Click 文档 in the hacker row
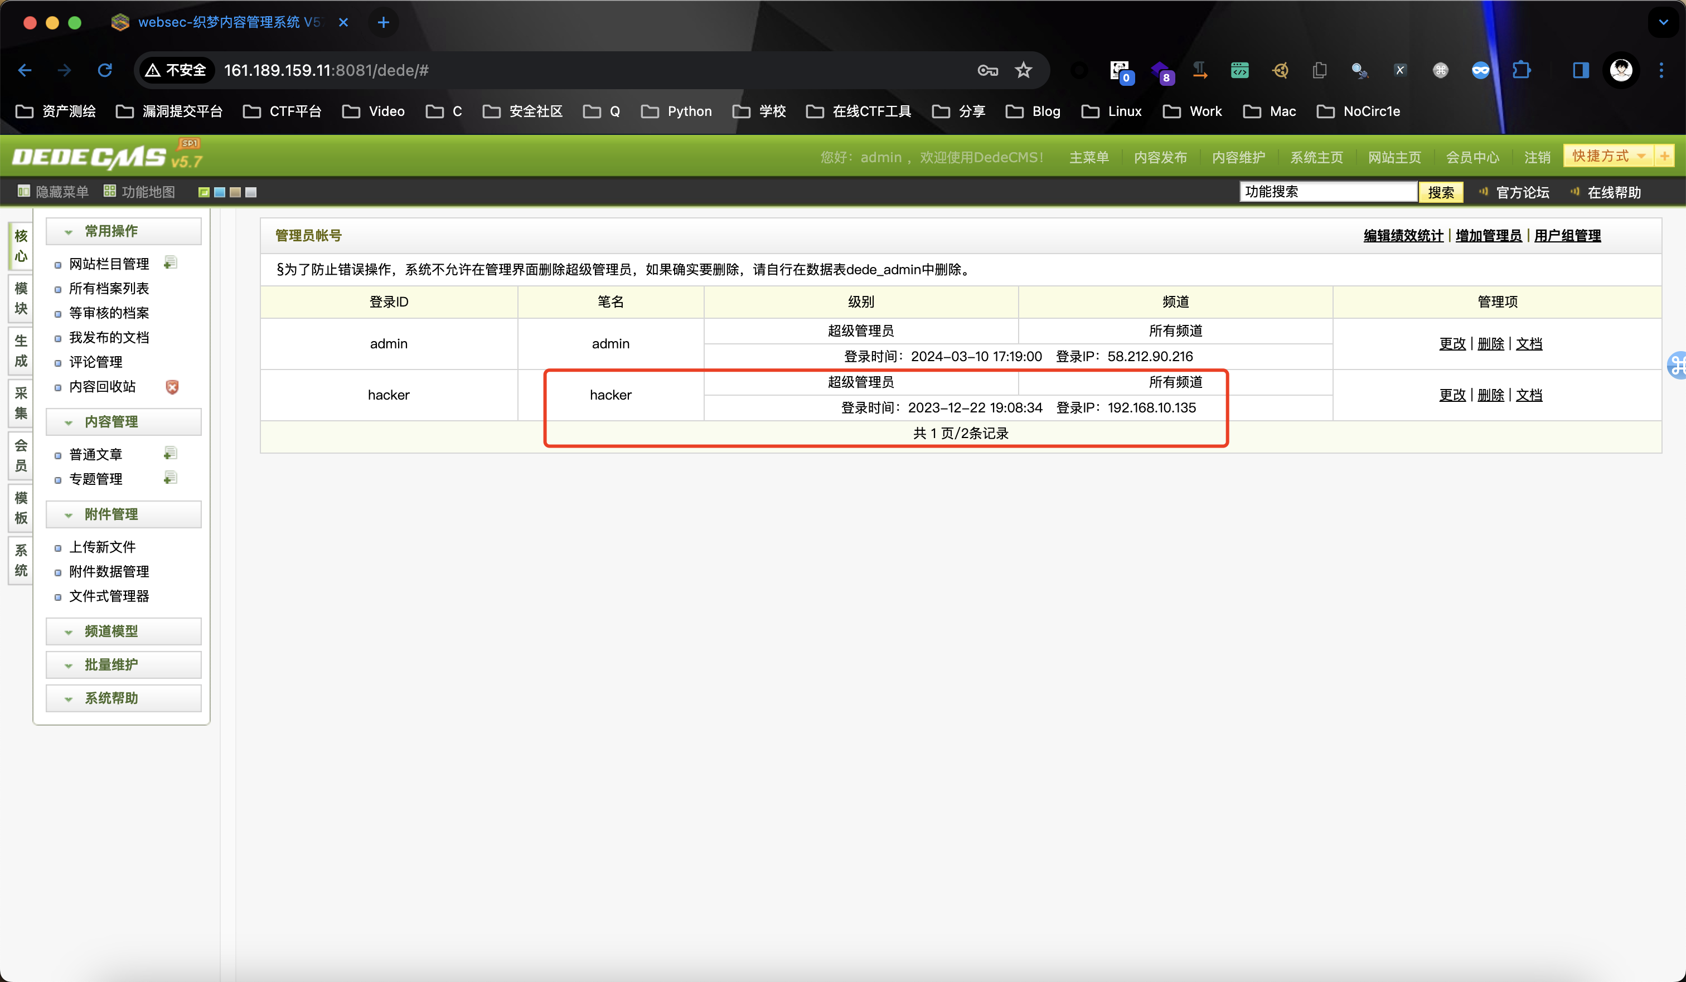 click(1529, 395)
